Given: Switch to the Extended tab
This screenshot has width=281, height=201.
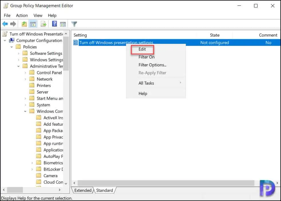Looking at the screenshot, I should [x=83, y=190].
